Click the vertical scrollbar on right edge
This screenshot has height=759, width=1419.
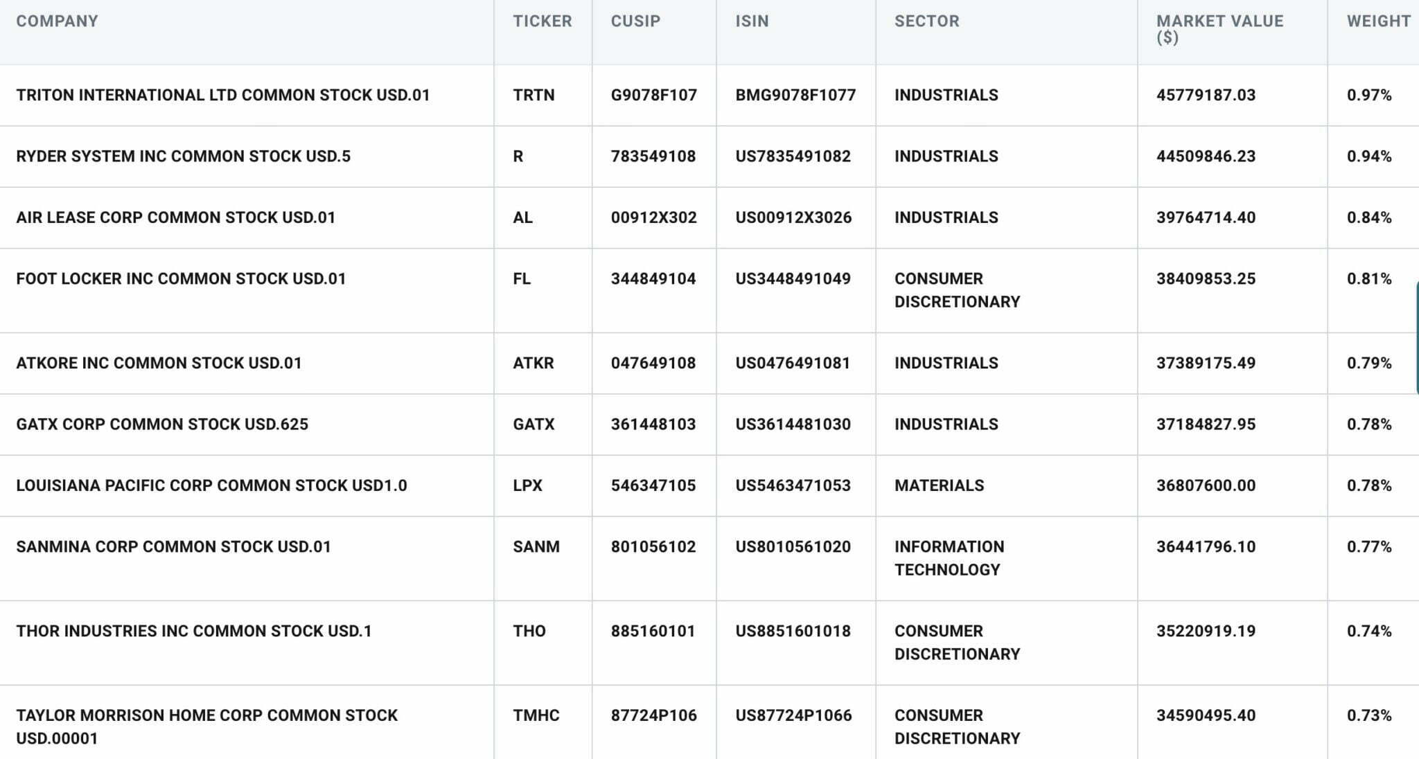[1416, 338]
